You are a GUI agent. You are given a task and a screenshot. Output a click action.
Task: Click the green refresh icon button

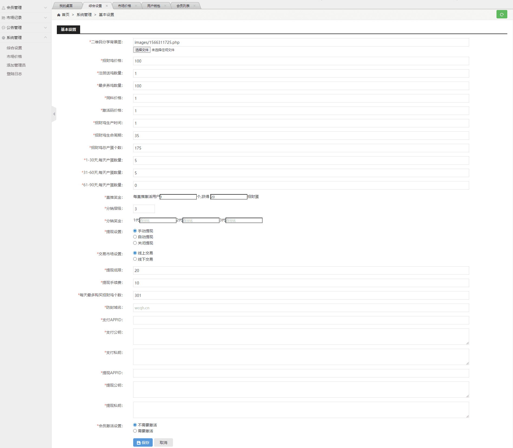[502, 15]
